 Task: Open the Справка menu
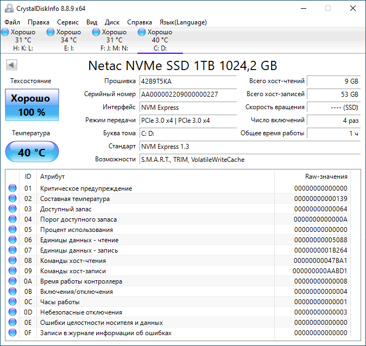click(140, 22)
